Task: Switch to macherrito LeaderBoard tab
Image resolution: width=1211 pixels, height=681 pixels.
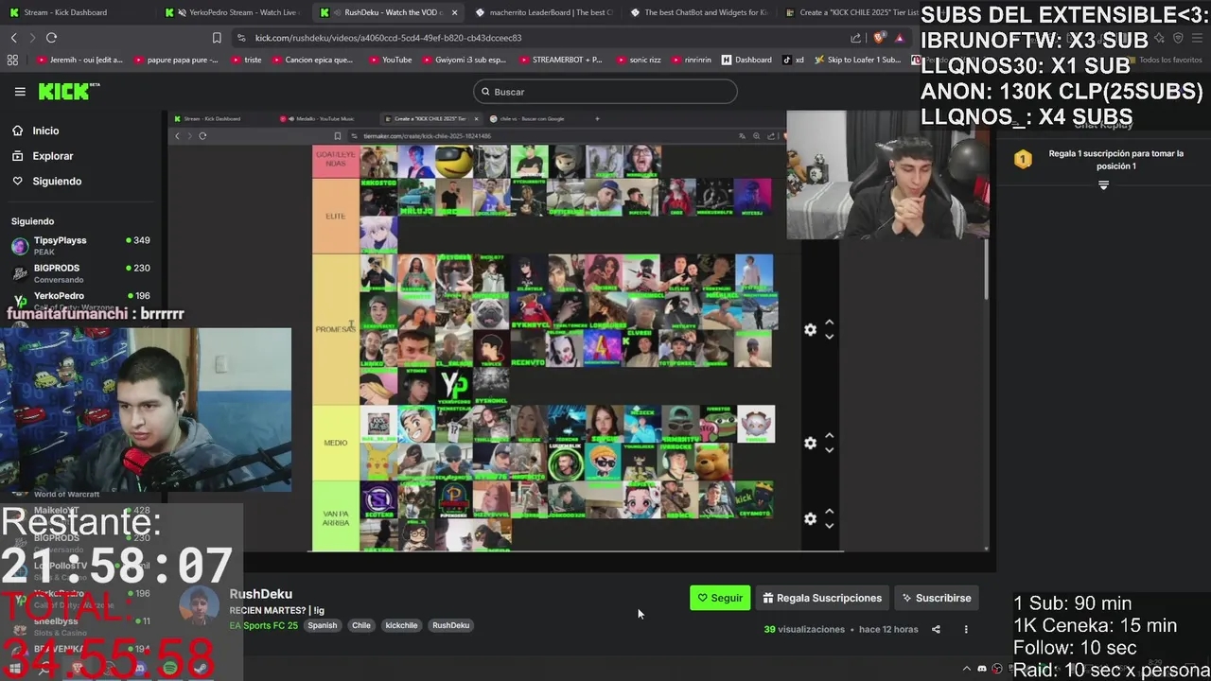Action: 545,12
